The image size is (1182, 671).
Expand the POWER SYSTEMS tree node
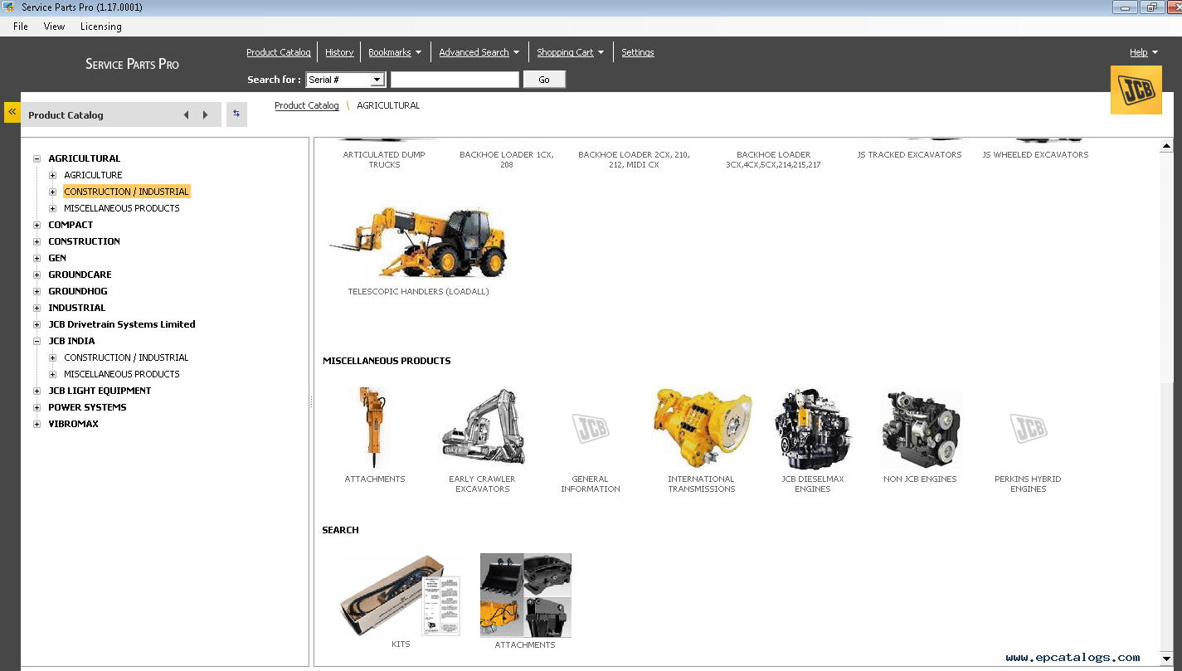click(x=36, y=407)
